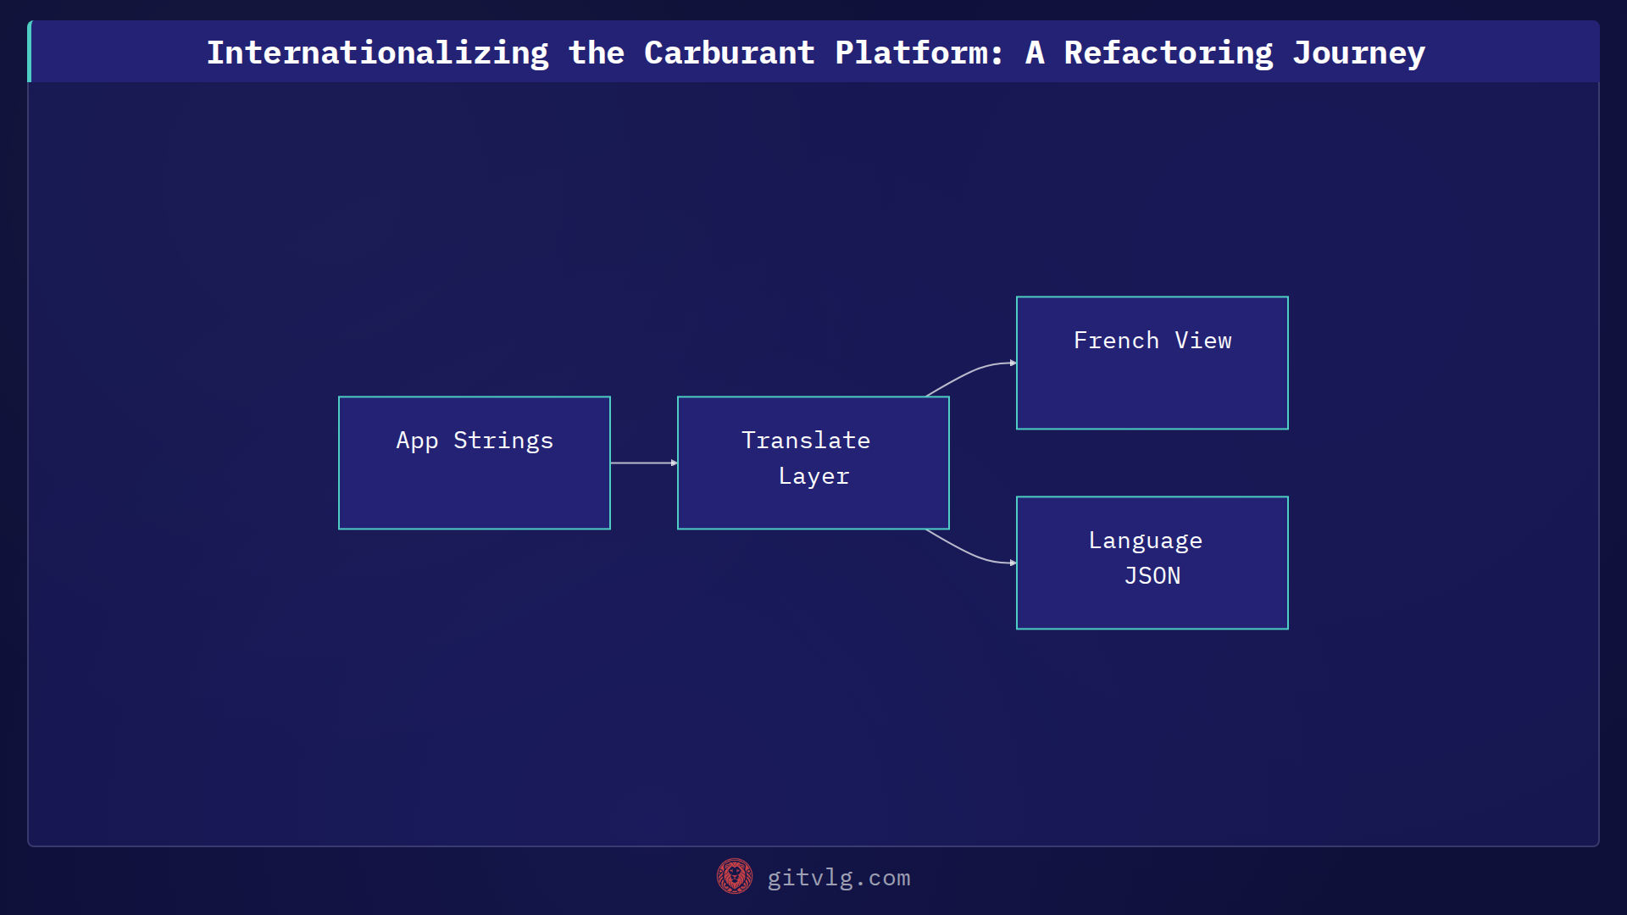Open the gitvlg.com link
The image size is (1627, 915).
coord(839,878)
